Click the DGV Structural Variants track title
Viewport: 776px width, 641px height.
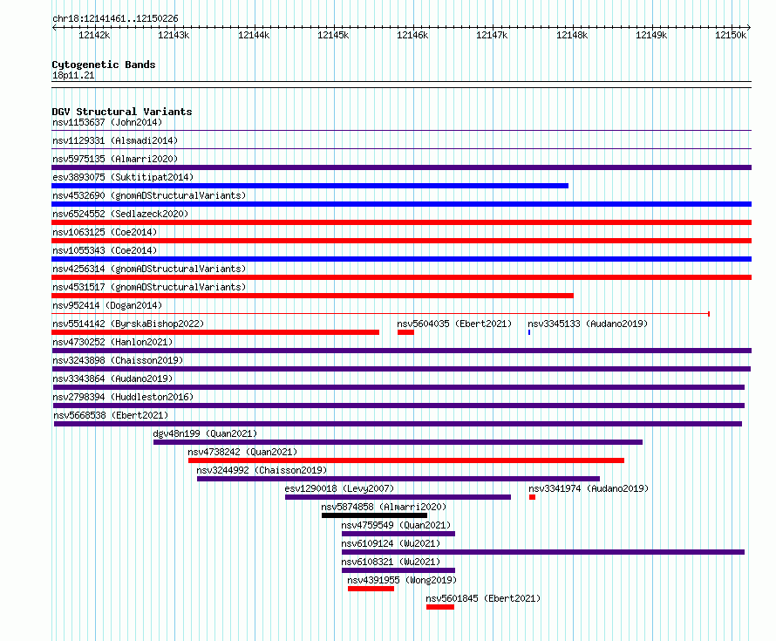122,112
